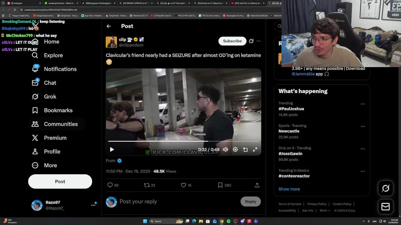
Task: Like the post with the heart icon
Action: (x=184, y=185)
